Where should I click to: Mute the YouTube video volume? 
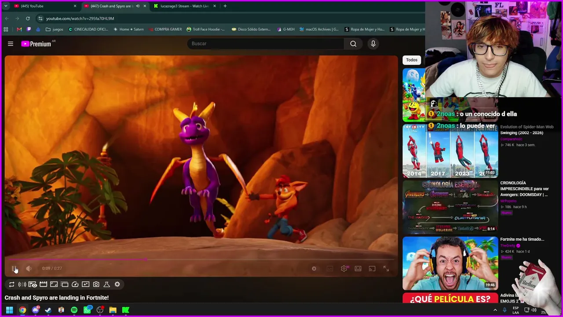(29, 269)
